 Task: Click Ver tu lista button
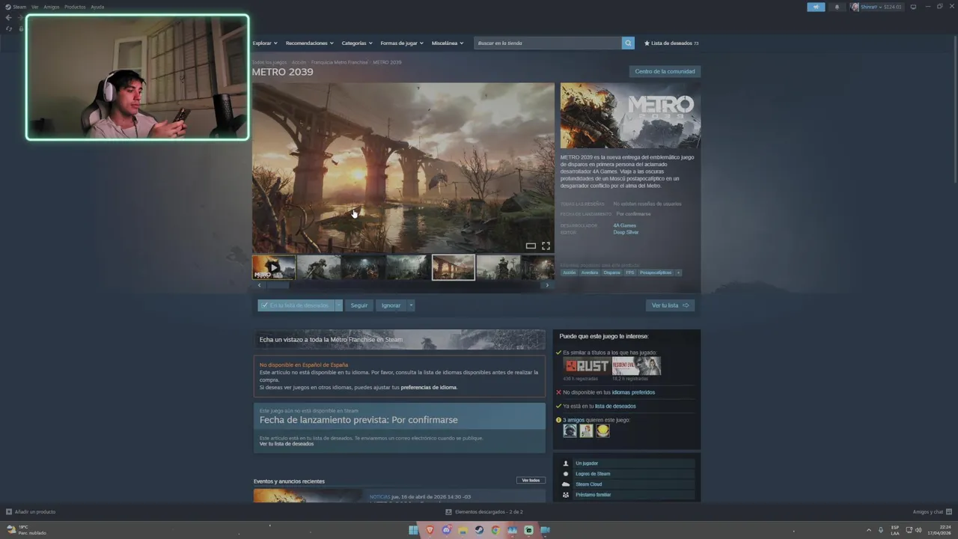(x=670, y=305)
